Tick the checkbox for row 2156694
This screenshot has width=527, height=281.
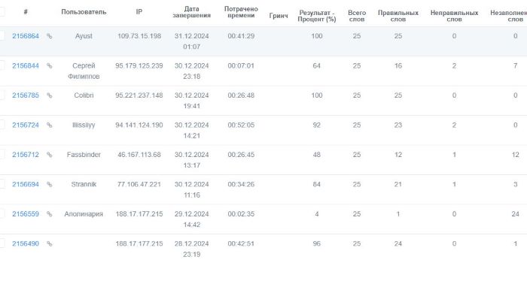pos(2,184)
